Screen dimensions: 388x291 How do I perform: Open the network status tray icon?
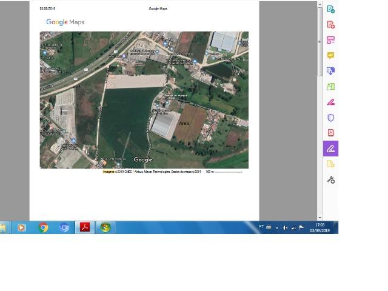coord(293,228)
